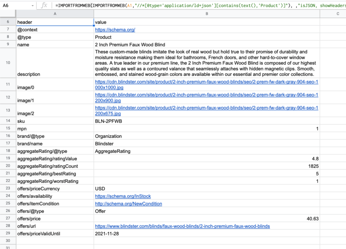Image resolution: width=346 pixels, height=249 pixels.
Task: Open the image/2 200x675.jpg link
Action: 206,111
